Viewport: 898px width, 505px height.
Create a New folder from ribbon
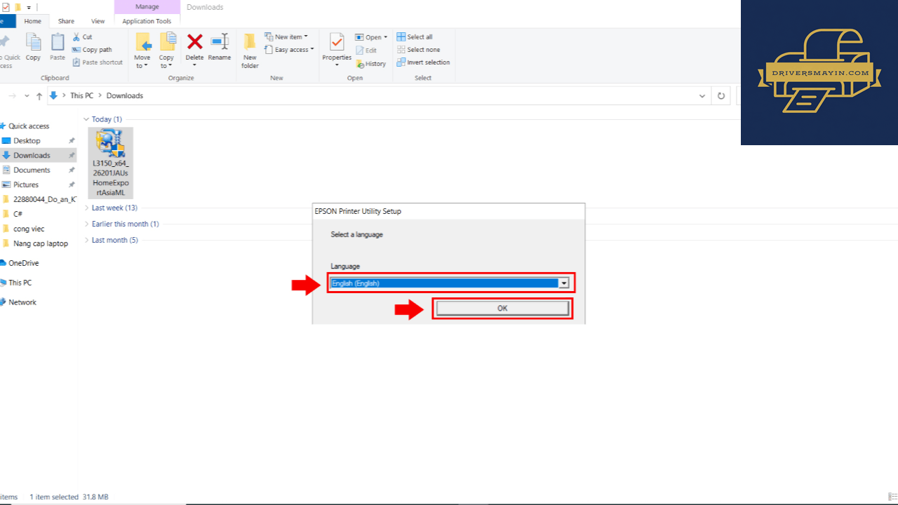[x=250, y=50]
